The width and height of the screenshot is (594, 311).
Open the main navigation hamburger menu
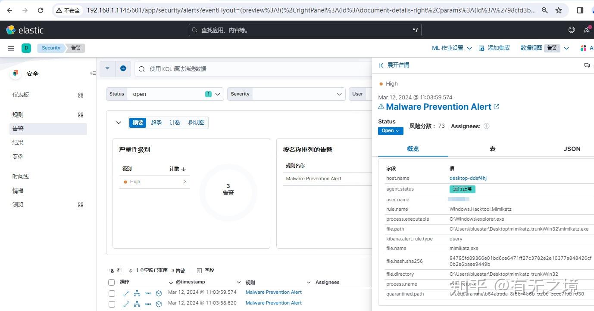11,48
